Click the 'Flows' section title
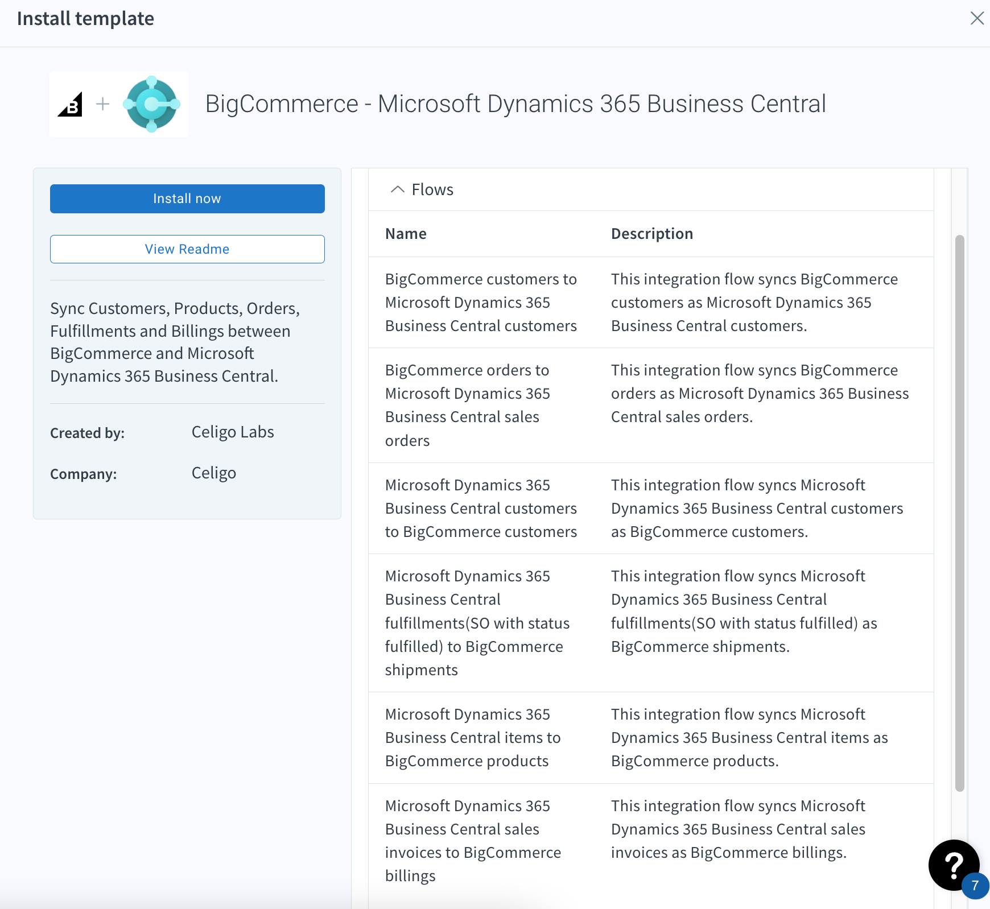The height and width of the screenshot is (909, 990). (432, 190)
